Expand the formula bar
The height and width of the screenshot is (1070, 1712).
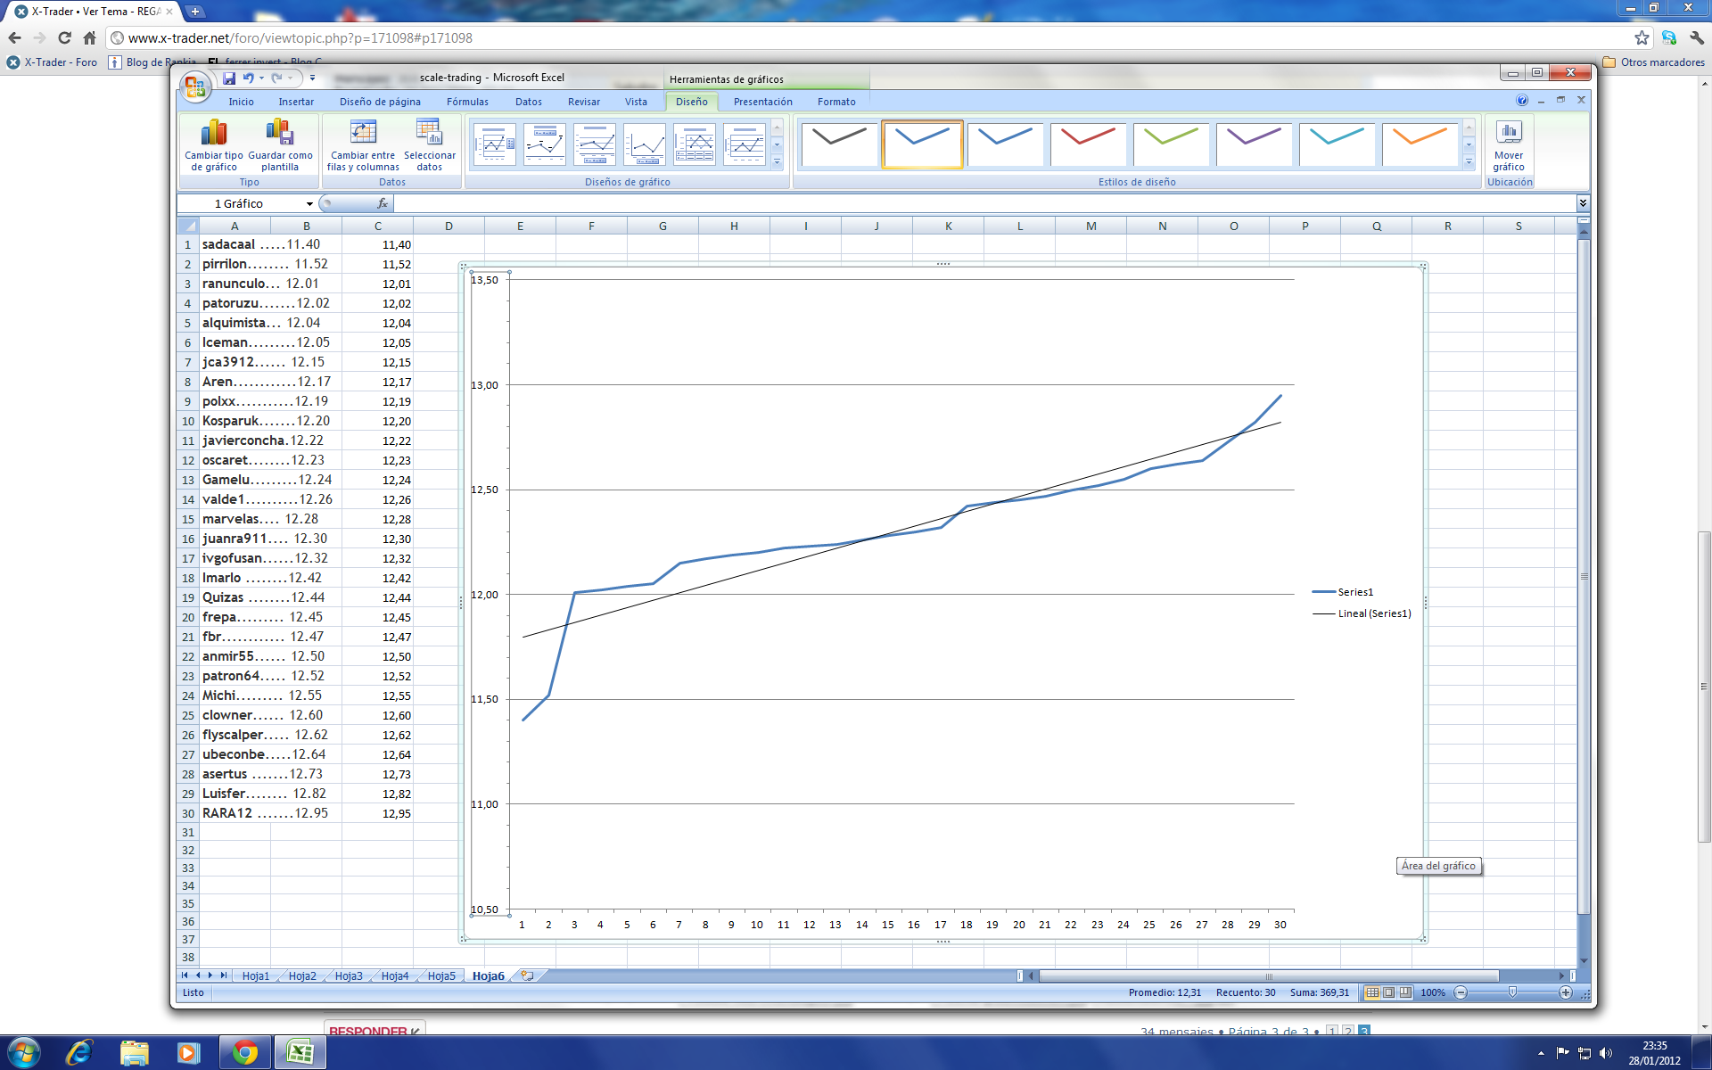coord(1583,203)
